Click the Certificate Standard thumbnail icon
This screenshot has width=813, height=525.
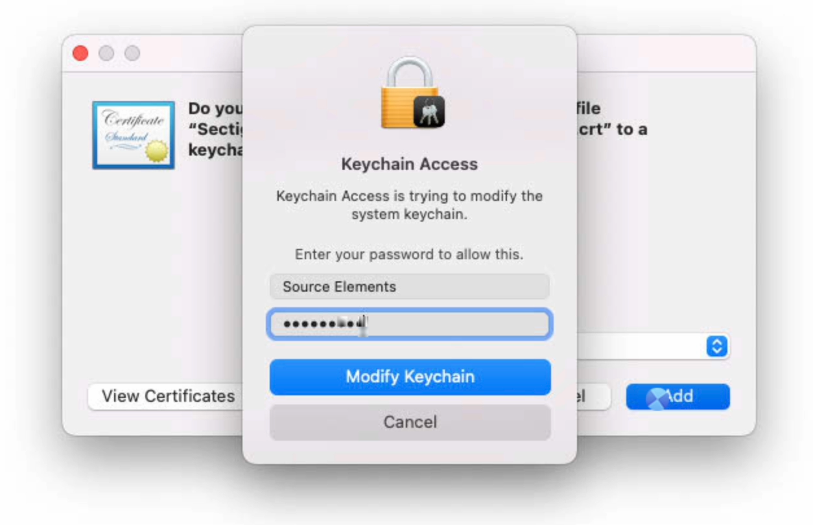(x=134, y=135)
